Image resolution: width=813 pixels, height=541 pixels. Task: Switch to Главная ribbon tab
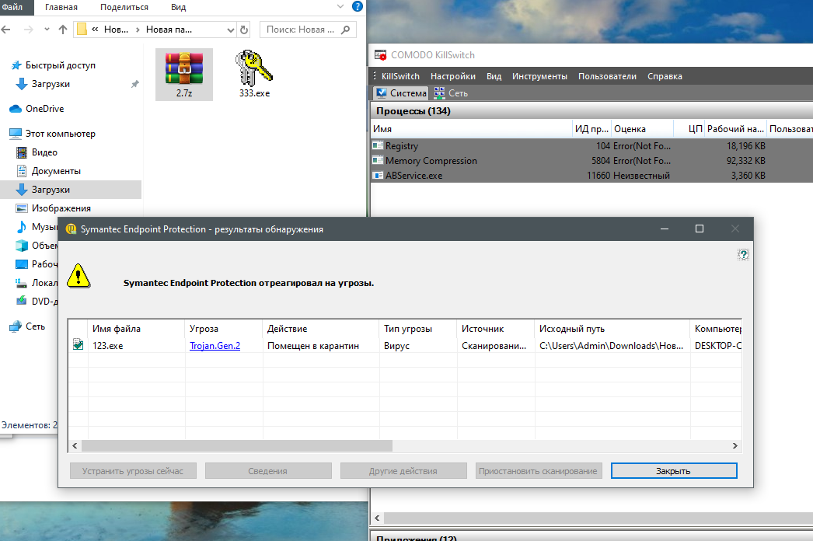click(x=61, y=7)
